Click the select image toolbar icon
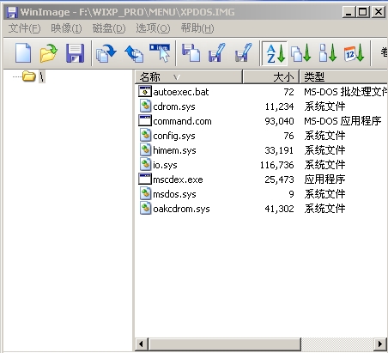 [x=160, y=52]
